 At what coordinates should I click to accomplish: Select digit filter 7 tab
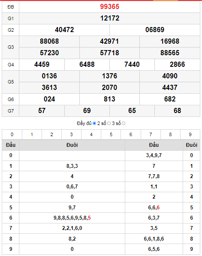click(x=151, y=134)
